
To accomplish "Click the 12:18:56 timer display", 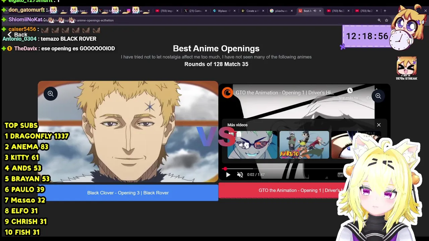I will [x=367, y=36].
